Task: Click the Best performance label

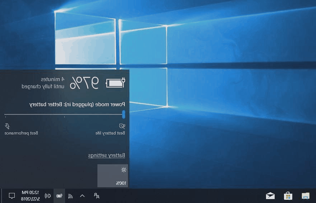Action: point(21,133)
